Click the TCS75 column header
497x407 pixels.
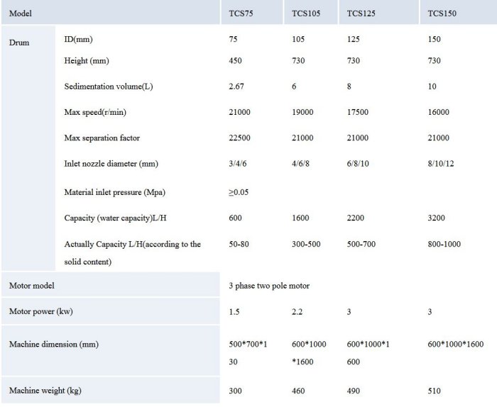[x=242, y=13]
